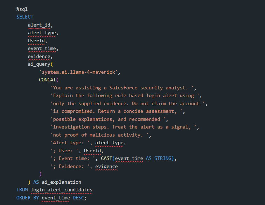This screenshot has height=205, width=265.
Task: Click the FROM keyword
Action: pyautogui.click(x=22, y=190)
